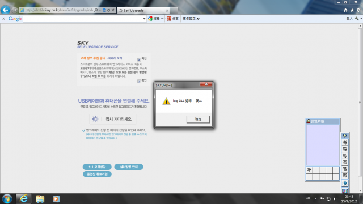Click the Google+ 分享 share button

coord(172,19)
